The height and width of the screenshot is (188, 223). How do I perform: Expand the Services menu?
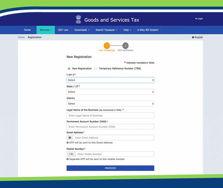pos(46,30)
